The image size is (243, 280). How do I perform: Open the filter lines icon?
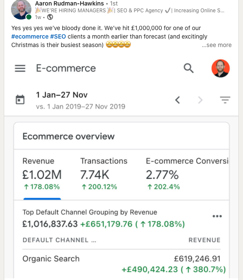point(225,100)
